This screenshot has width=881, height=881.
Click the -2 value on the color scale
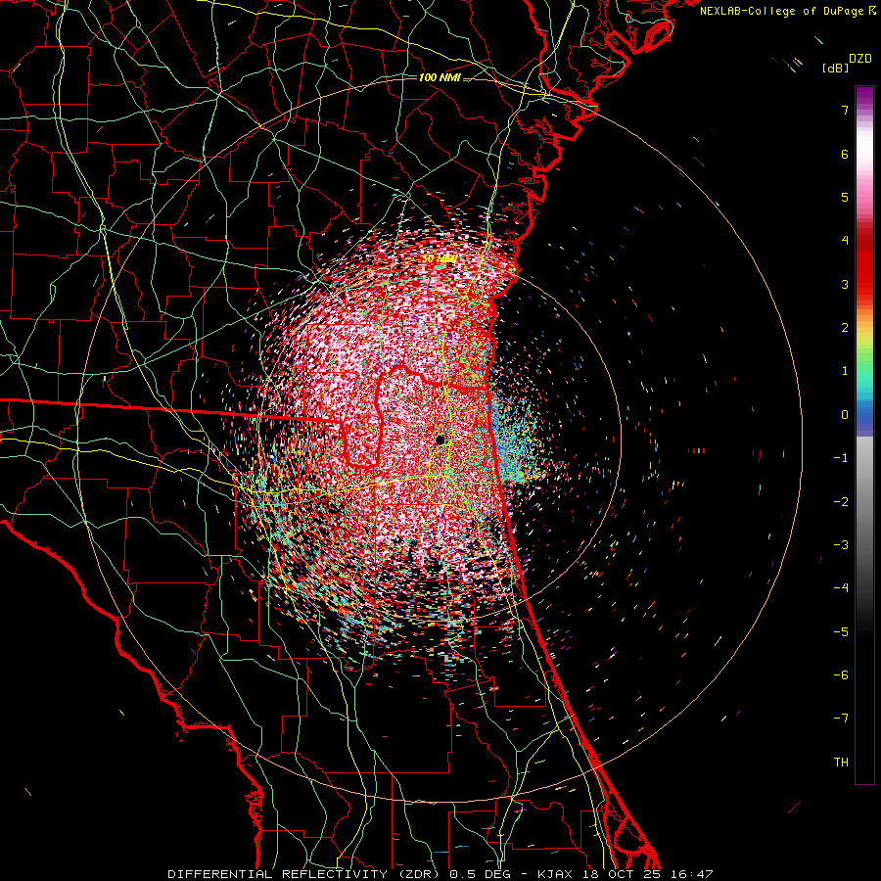tap(841, 502)
